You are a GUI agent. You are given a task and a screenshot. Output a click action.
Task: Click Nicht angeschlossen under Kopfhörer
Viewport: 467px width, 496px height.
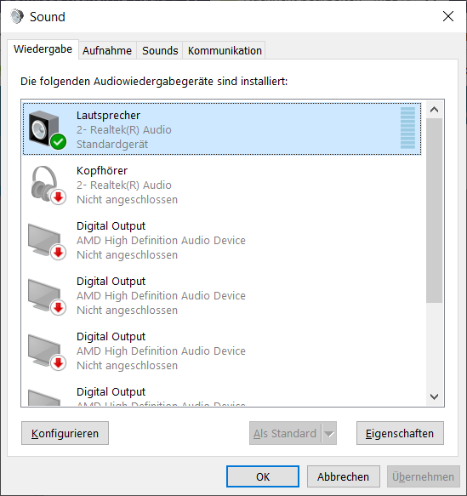127,200
